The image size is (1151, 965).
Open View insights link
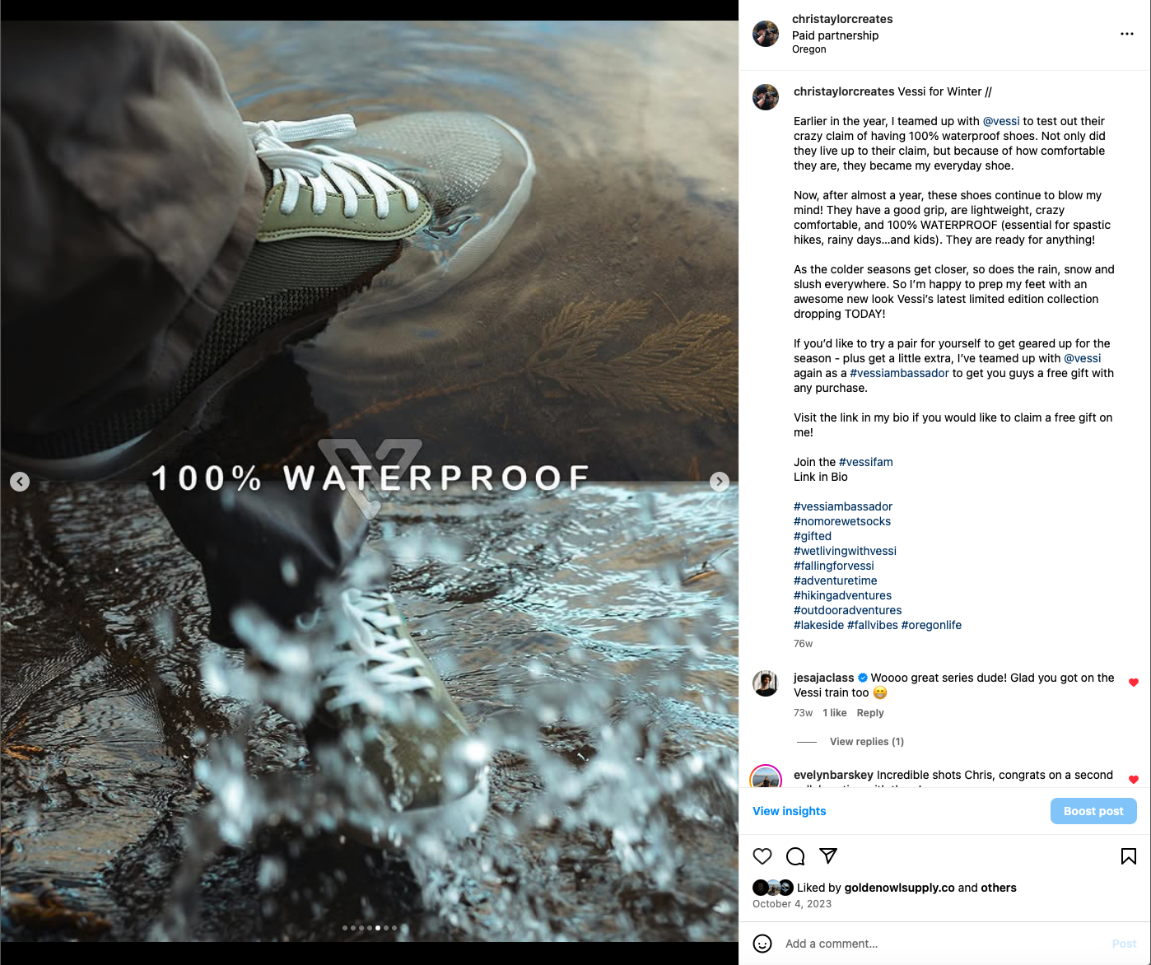(789, 811)
